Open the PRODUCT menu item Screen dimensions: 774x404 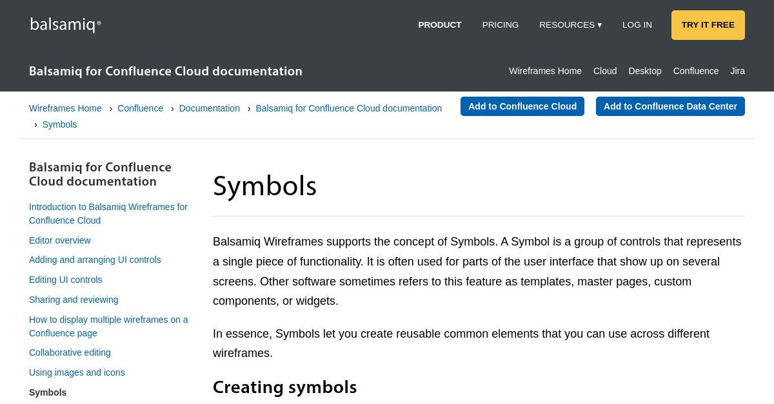click(x=440, y=25)
